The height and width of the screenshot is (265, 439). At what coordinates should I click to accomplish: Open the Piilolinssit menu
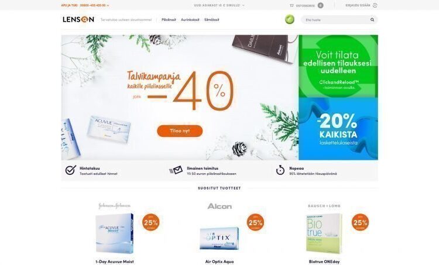(169, 20)
